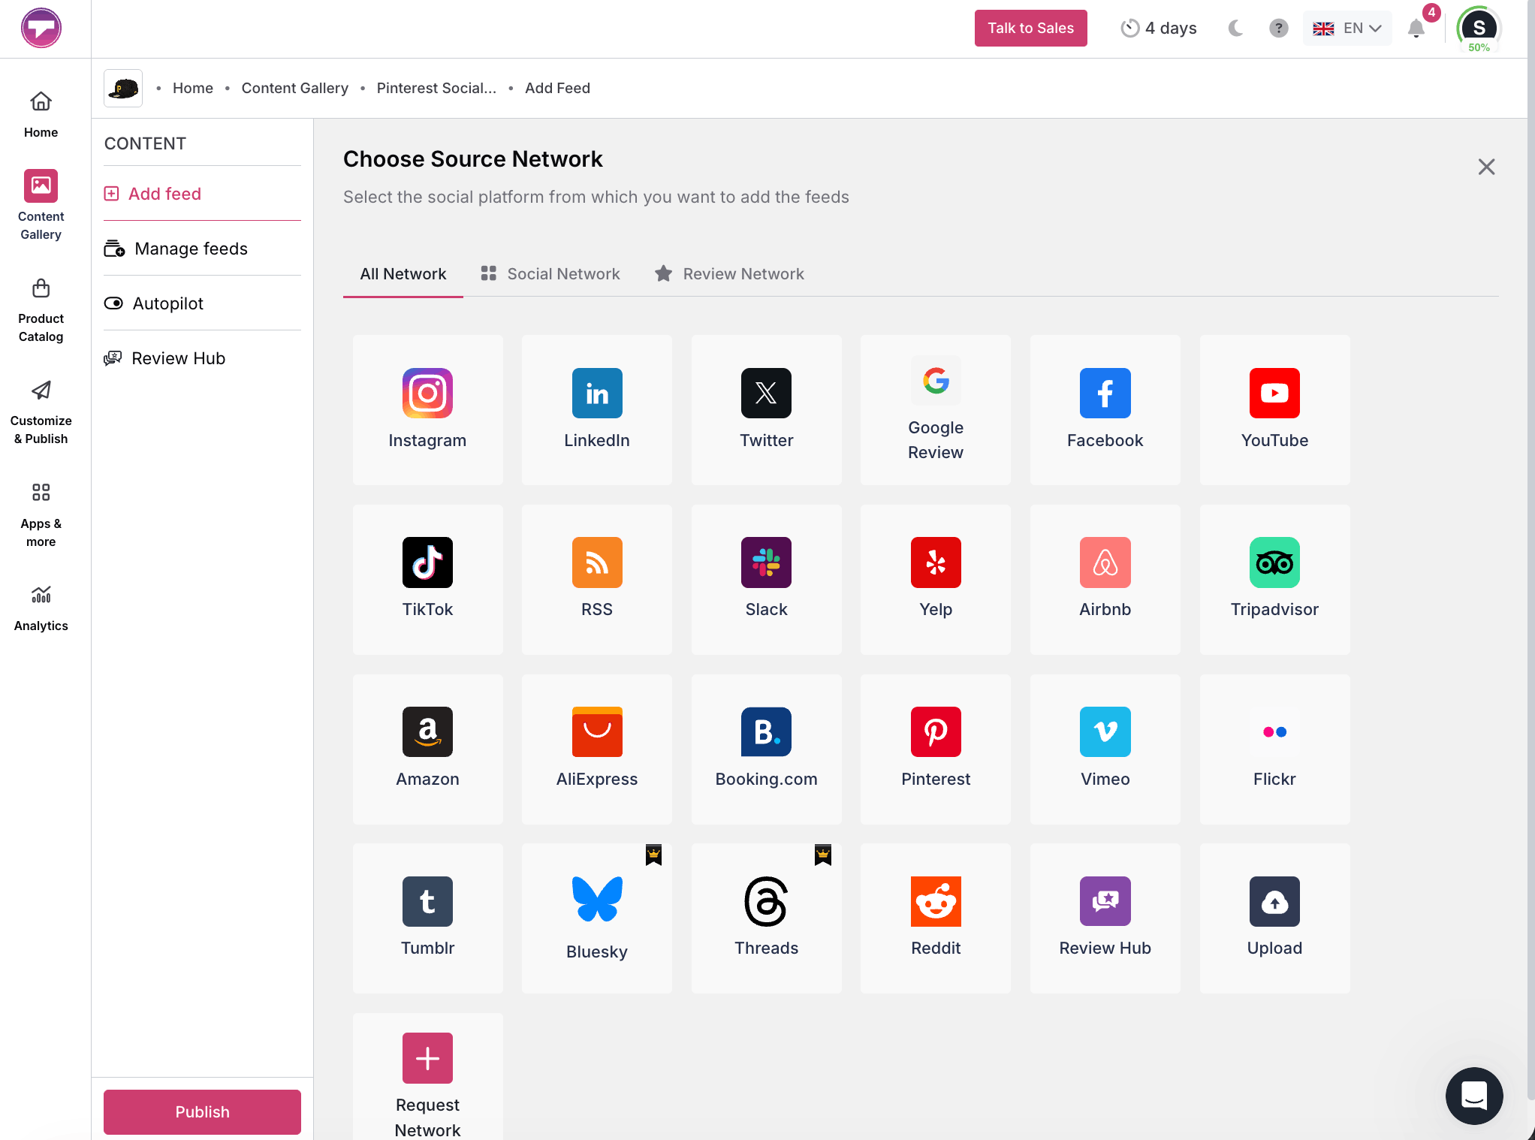Pick Booking.com as source network
1535x1140 pixels.
pyautogui.click(x=766, y=749)
